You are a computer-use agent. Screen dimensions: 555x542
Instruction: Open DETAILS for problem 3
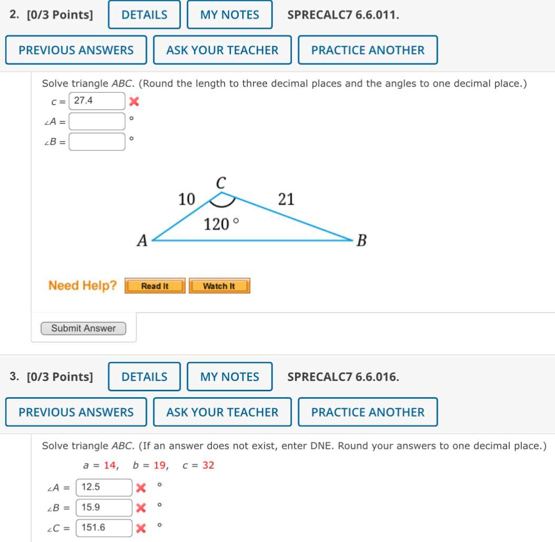coord(144,377)
